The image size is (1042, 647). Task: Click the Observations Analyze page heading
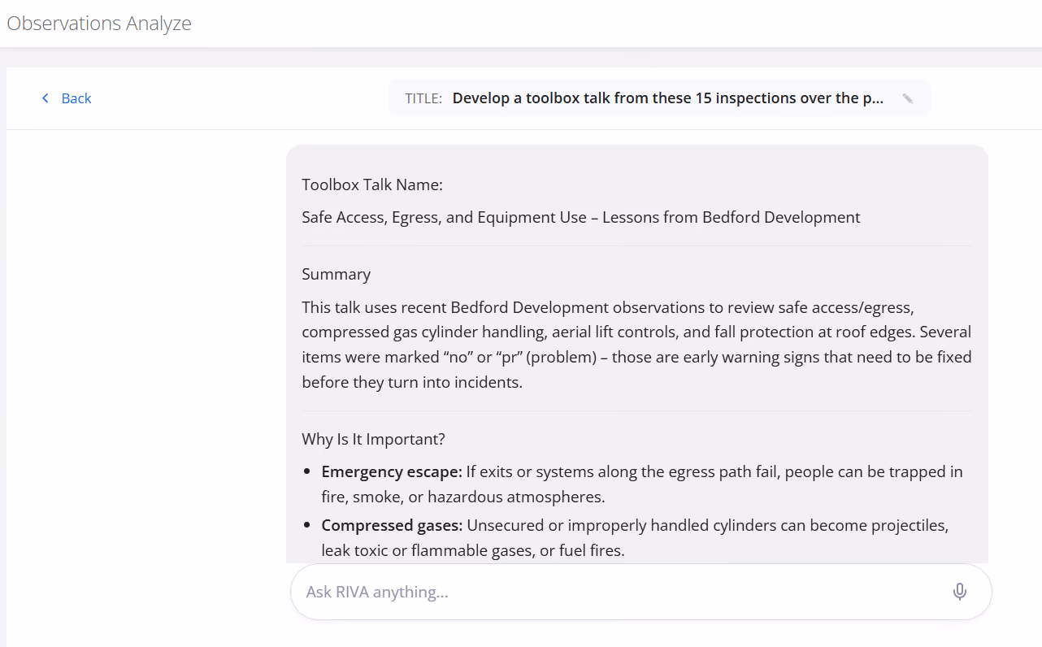(x=99, y=24)
